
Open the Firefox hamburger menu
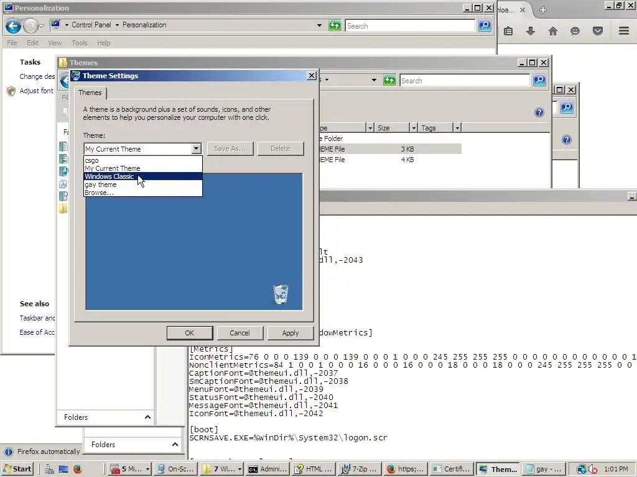pyautogui.click(x=624, y=31)
